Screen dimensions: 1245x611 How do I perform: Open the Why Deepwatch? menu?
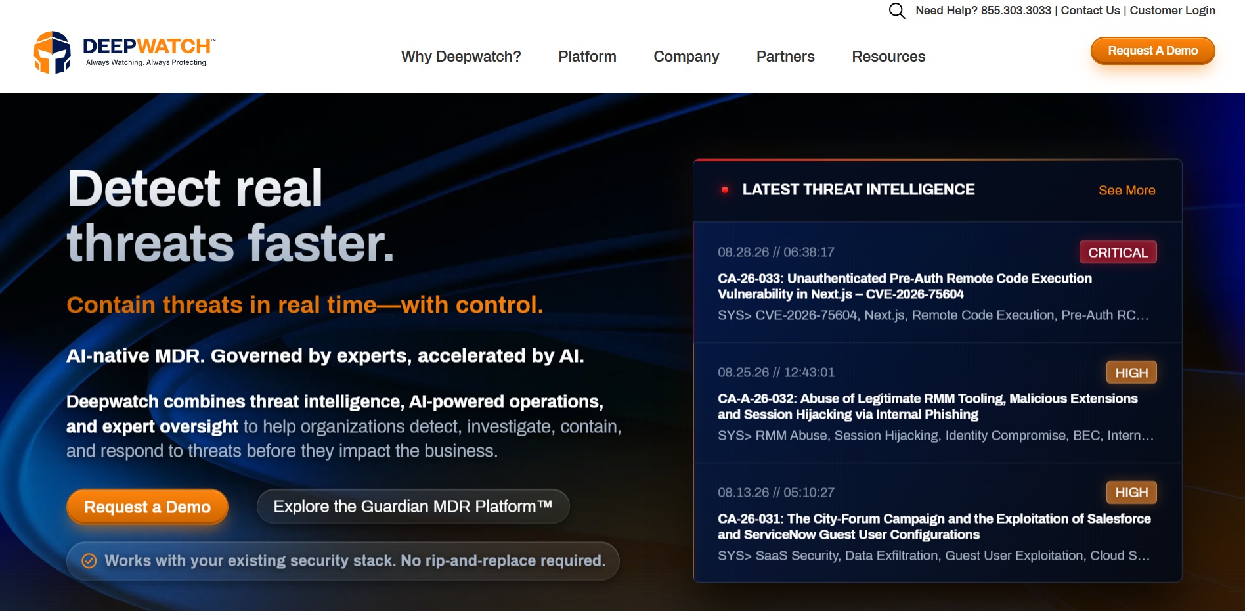[461, 57]
